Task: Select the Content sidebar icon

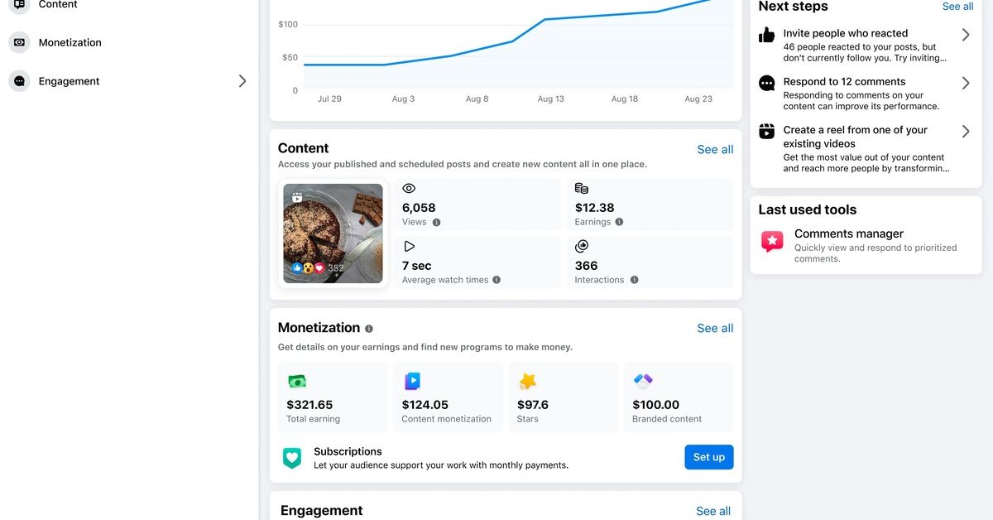Action: 18,5
